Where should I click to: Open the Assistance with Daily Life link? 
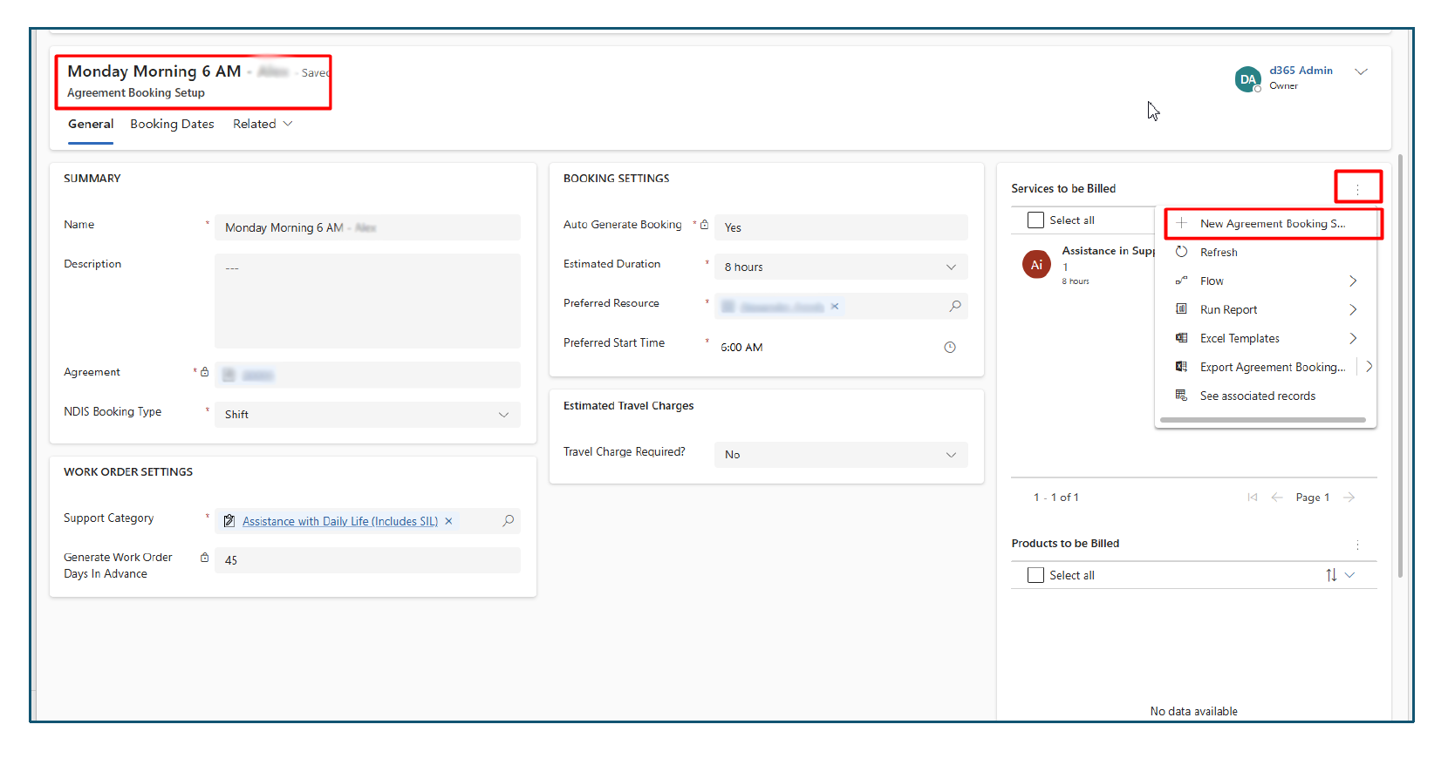(339, 521)
